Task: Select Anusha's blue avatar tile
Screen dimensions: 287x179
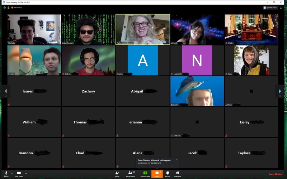Action: (x=143, y=60)
